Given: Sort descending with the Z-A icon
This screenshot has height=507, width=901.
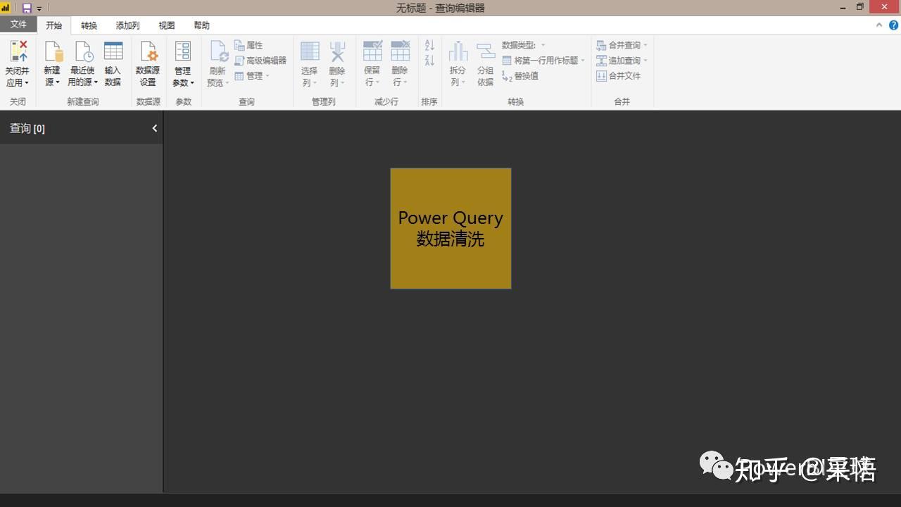Looking at the screenshot, I should (x=429, y=61).
